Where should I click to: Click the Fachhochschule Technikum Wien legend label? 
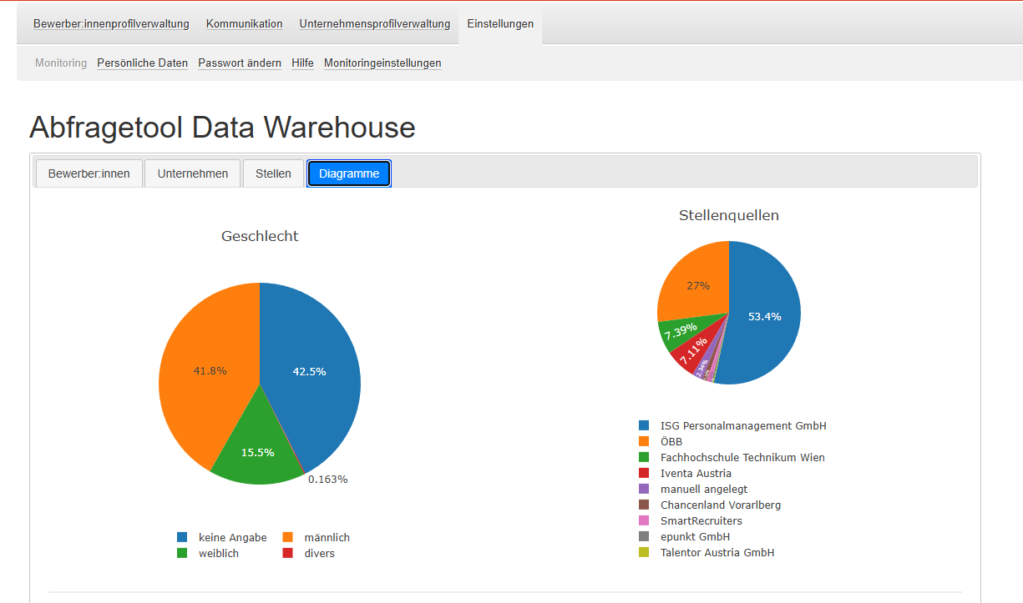click(742, 457)
